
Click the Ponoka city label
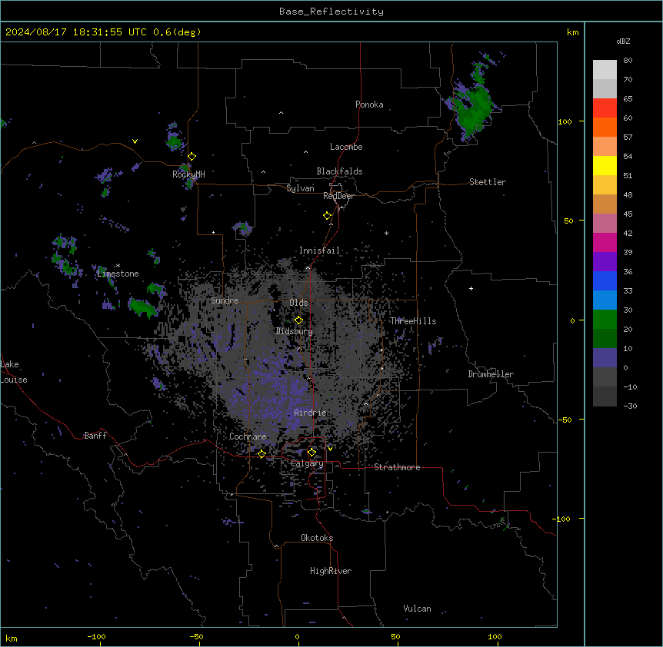tap(369, 105)
